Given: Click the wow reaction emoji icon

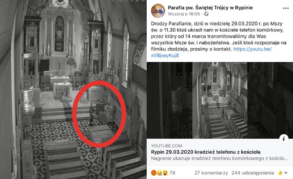Looking at the screenshot, I should (165, 173).
